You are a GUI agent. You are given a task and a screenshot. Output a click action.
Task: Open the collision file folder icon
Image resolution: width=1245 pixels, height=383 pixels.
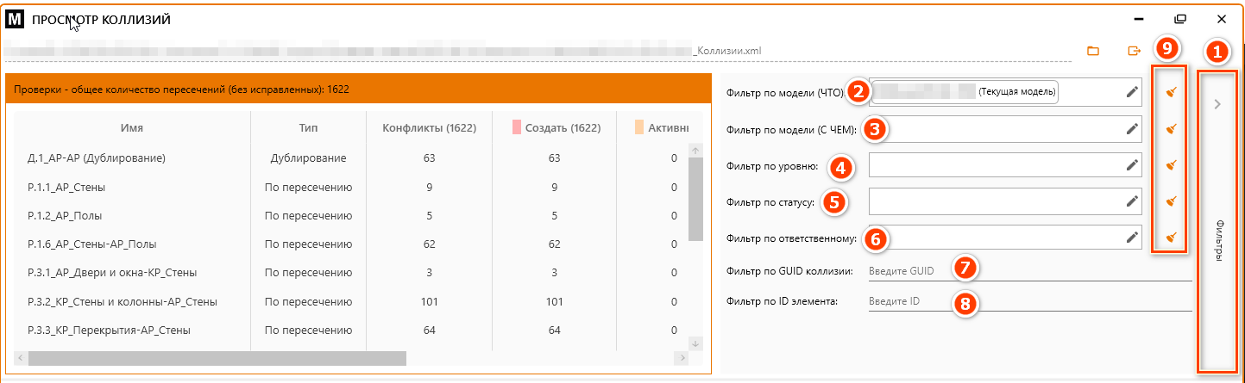1092,51
